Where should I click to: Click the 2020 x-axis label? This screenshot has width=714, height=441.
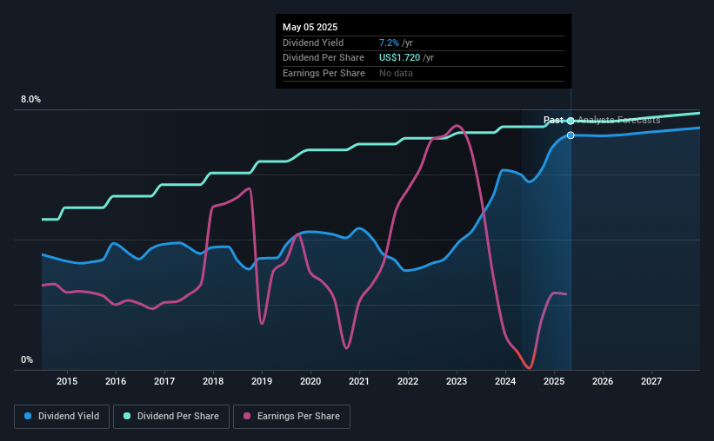tap(310, 381)
